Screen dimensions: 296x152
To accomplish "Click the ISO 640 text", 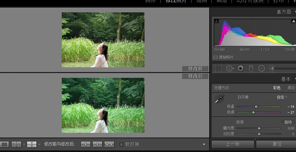I will tap(220, 50).
